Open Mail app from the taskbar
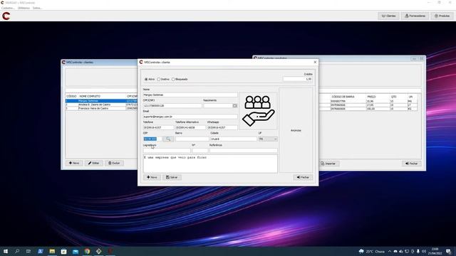 click(x=76, y=251)
